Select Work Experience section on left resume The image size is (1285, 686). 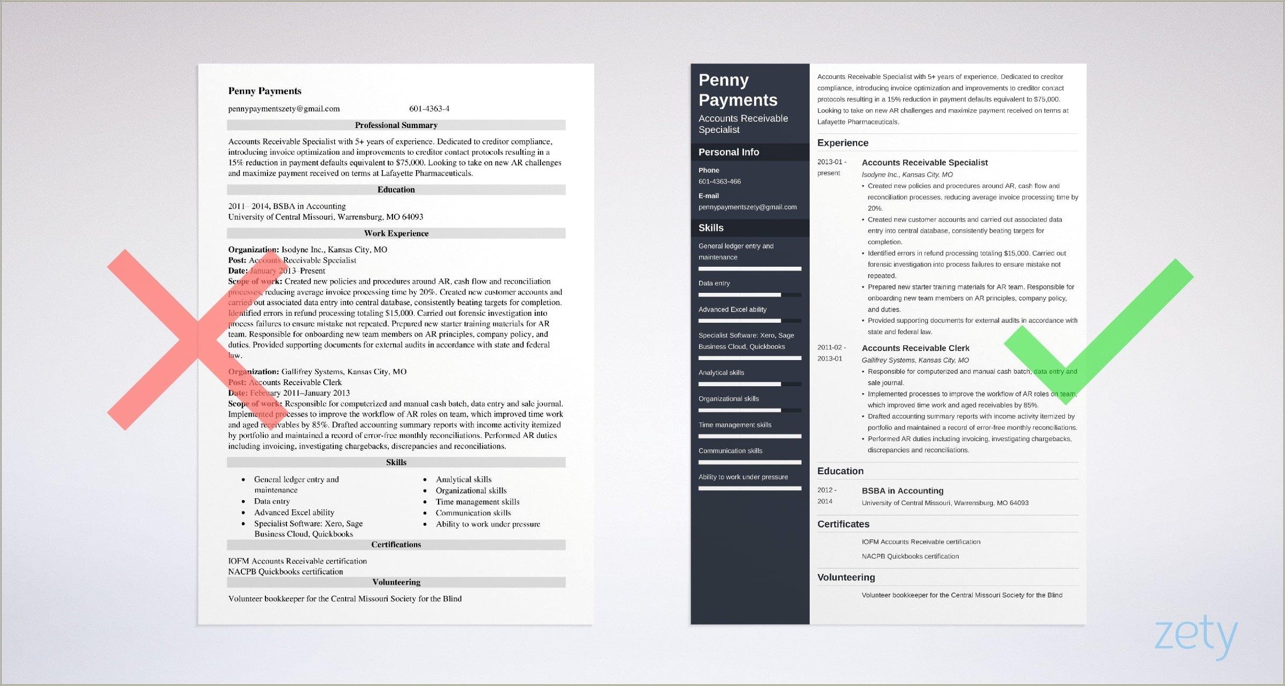(x=396, y=234)
